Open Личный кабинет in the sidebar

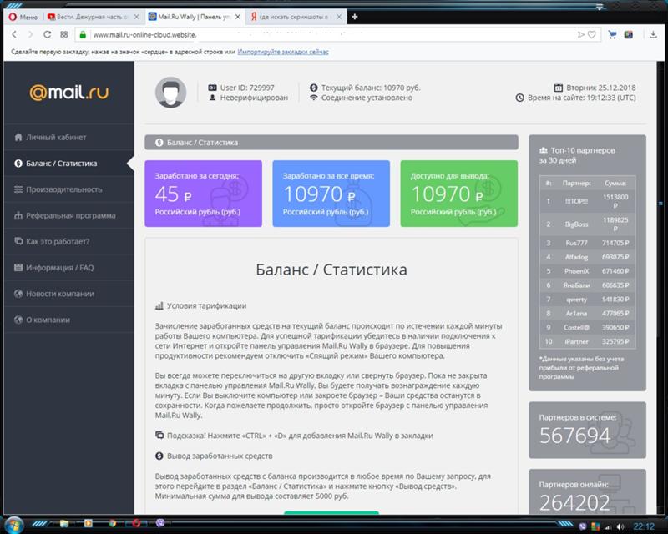[x=69, y=137]
